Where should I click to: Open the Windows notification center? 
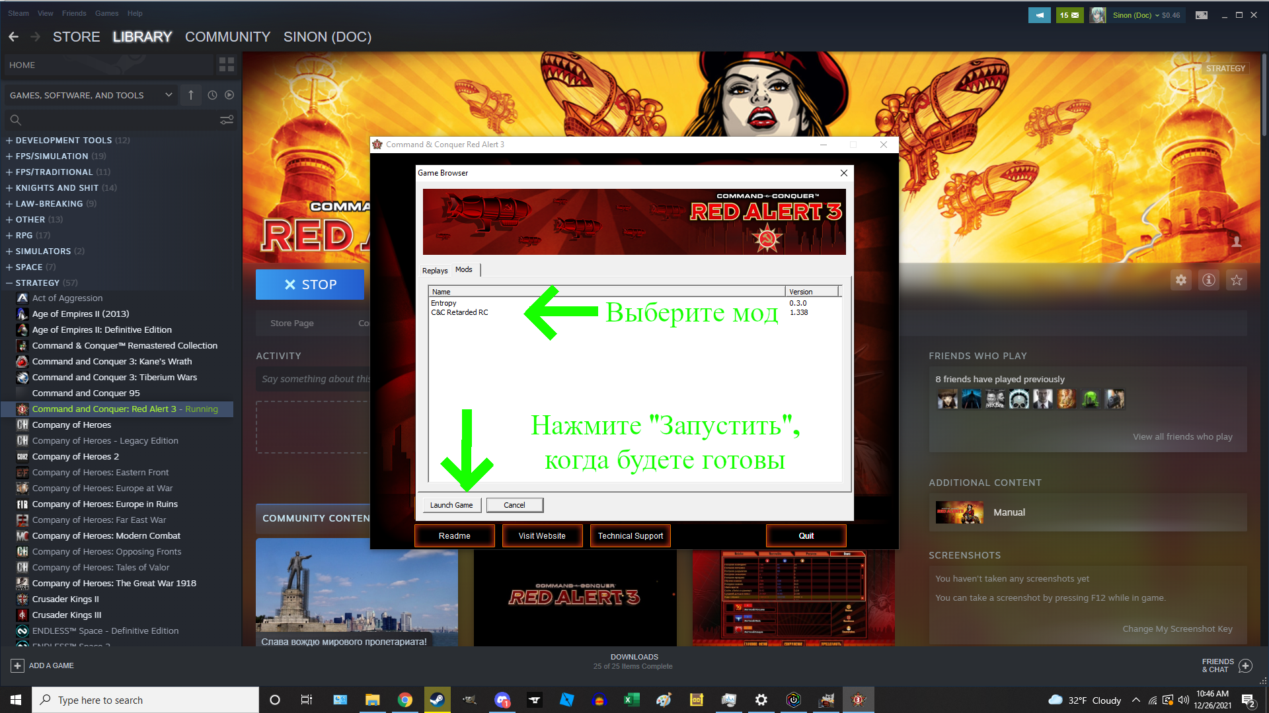click(x=1249, y=700)
